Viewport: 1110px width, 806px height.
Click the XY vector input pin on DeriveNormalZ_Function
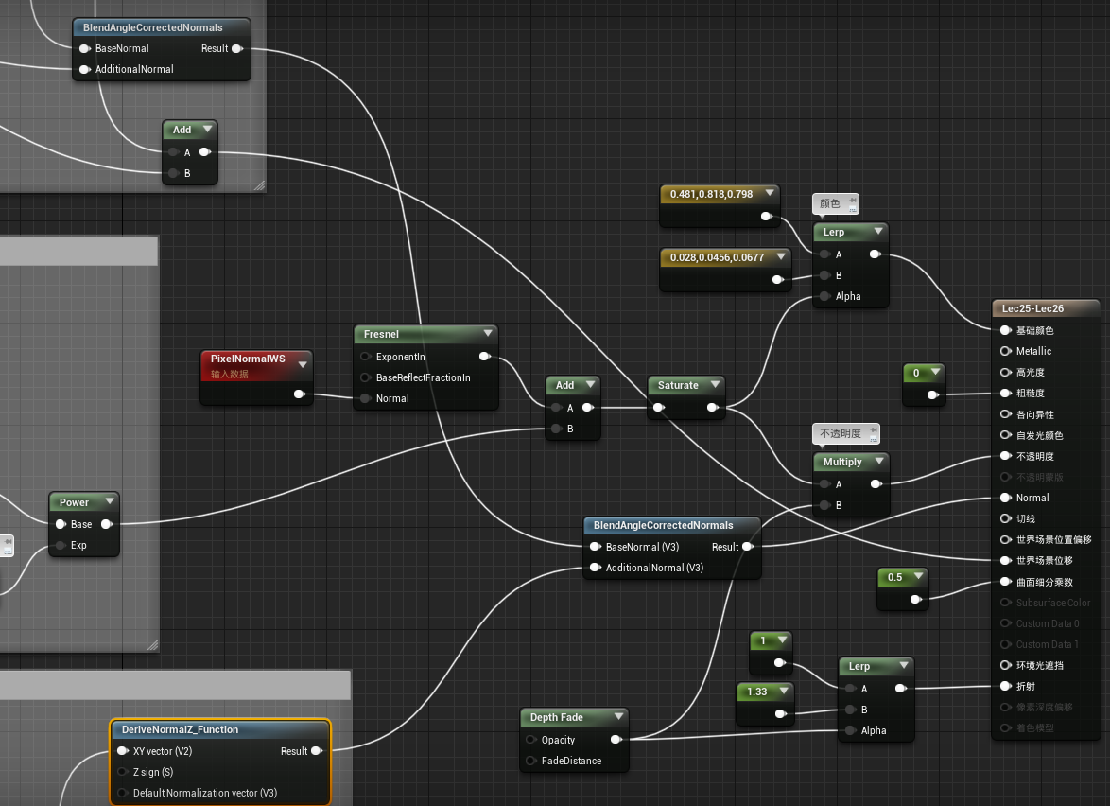pyautogui.click(x=121, y=751)
